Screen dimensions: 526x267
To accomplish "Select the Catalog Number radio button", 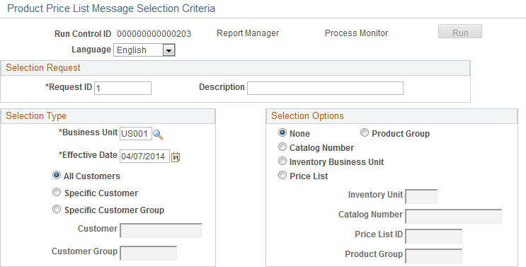I will click(x=282, y=147).
